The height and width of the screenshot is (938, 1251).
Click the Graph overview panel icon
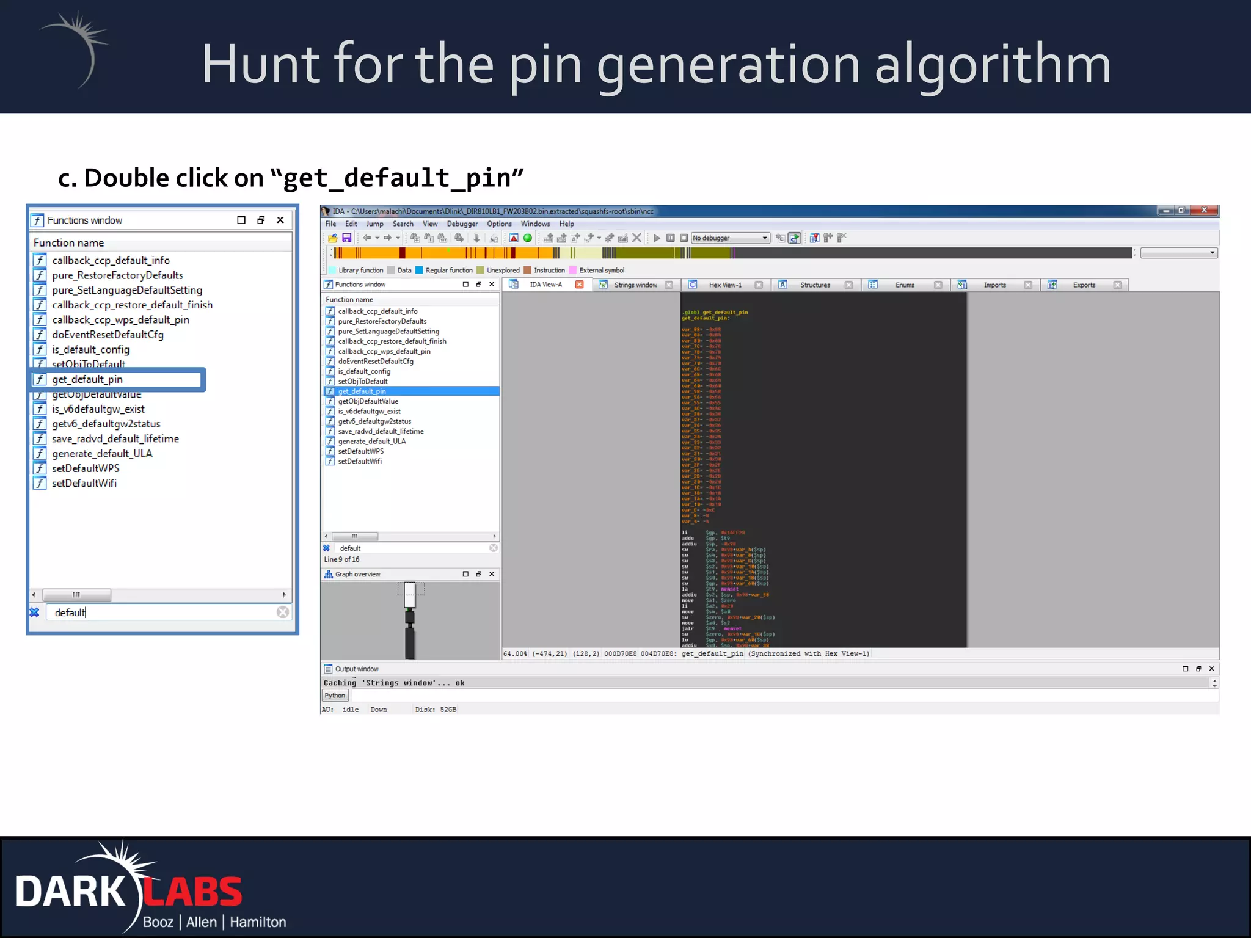(x=328, y=574)
